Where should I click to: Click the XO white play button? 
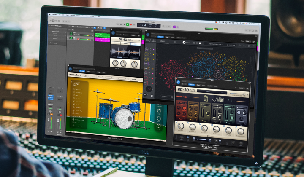[184, 43]
